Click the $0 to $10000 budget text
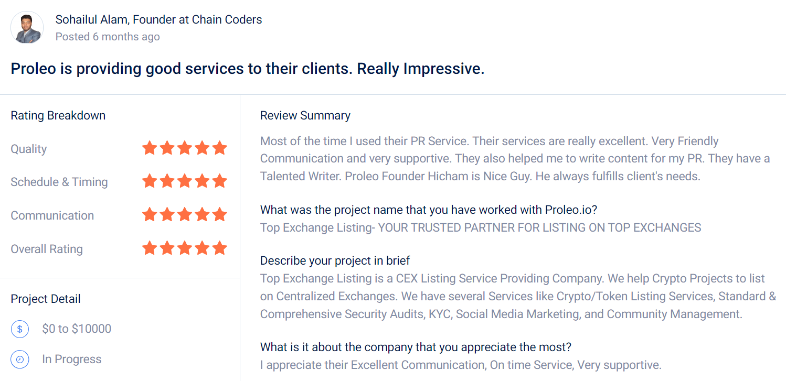Image resolution: width=786 pixels, height=381 pixels. (77, 329)
